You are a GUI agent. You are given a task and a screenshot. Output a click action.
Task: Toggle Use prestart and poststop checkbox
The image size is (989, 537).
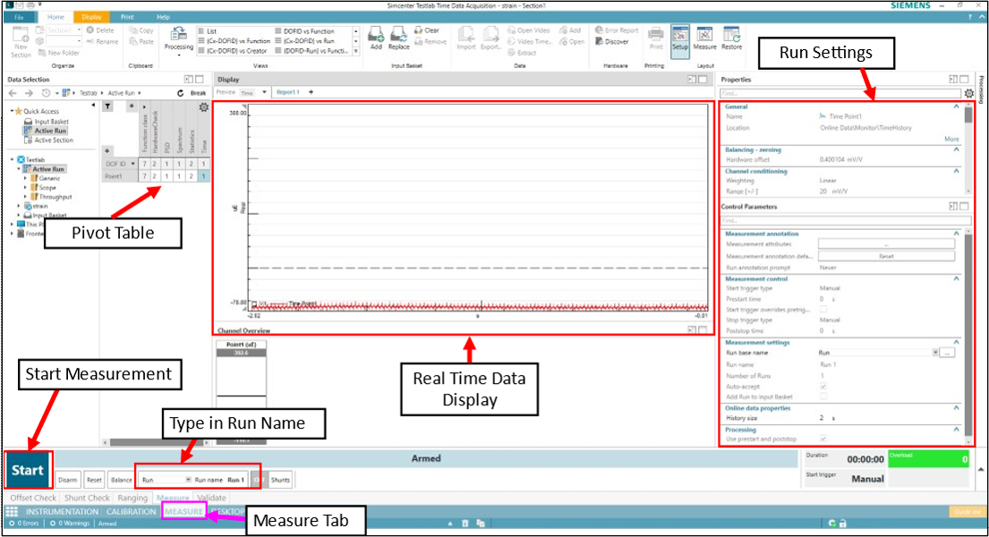tap(823, 439)
